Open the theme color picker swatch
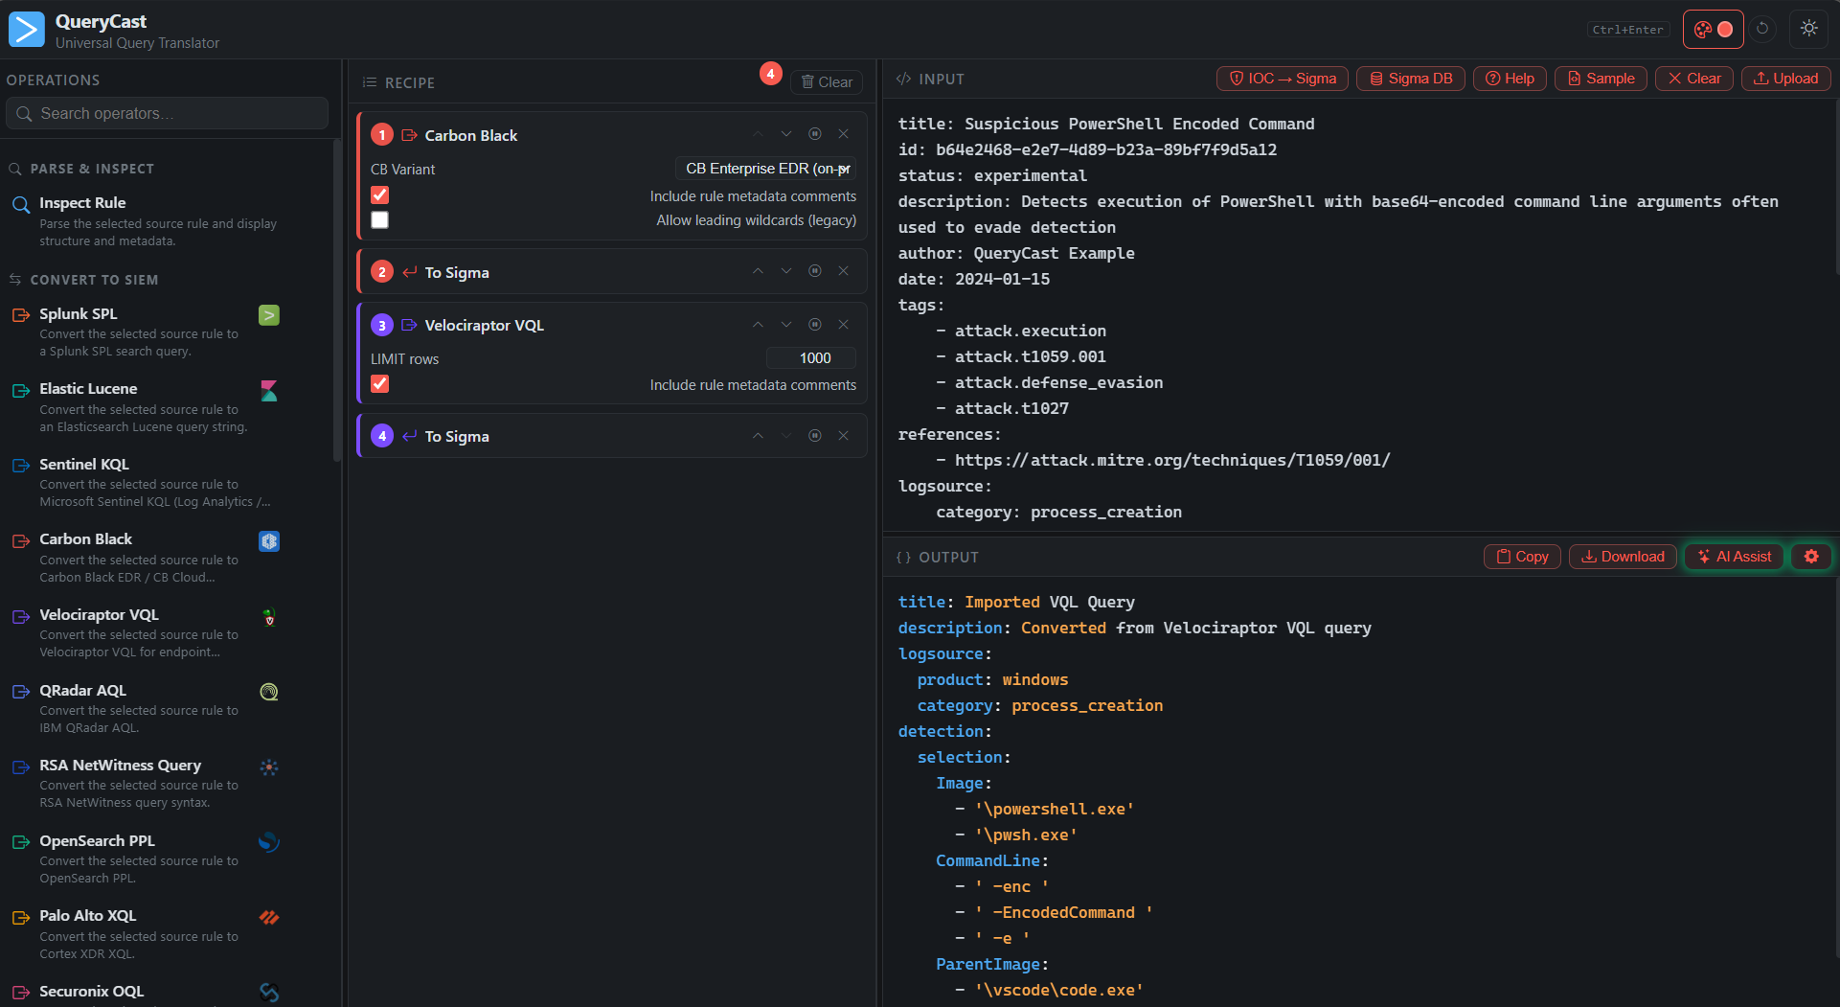The height and width of the screenshot is (1007, 1840). (1714, 30)
